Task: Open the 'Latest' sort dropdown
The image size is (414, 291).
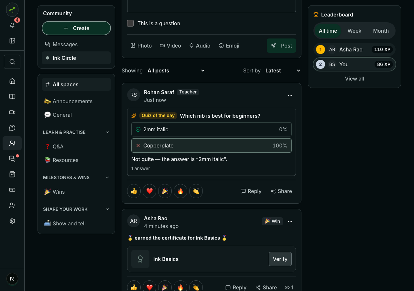Action: tap(283, 70)
